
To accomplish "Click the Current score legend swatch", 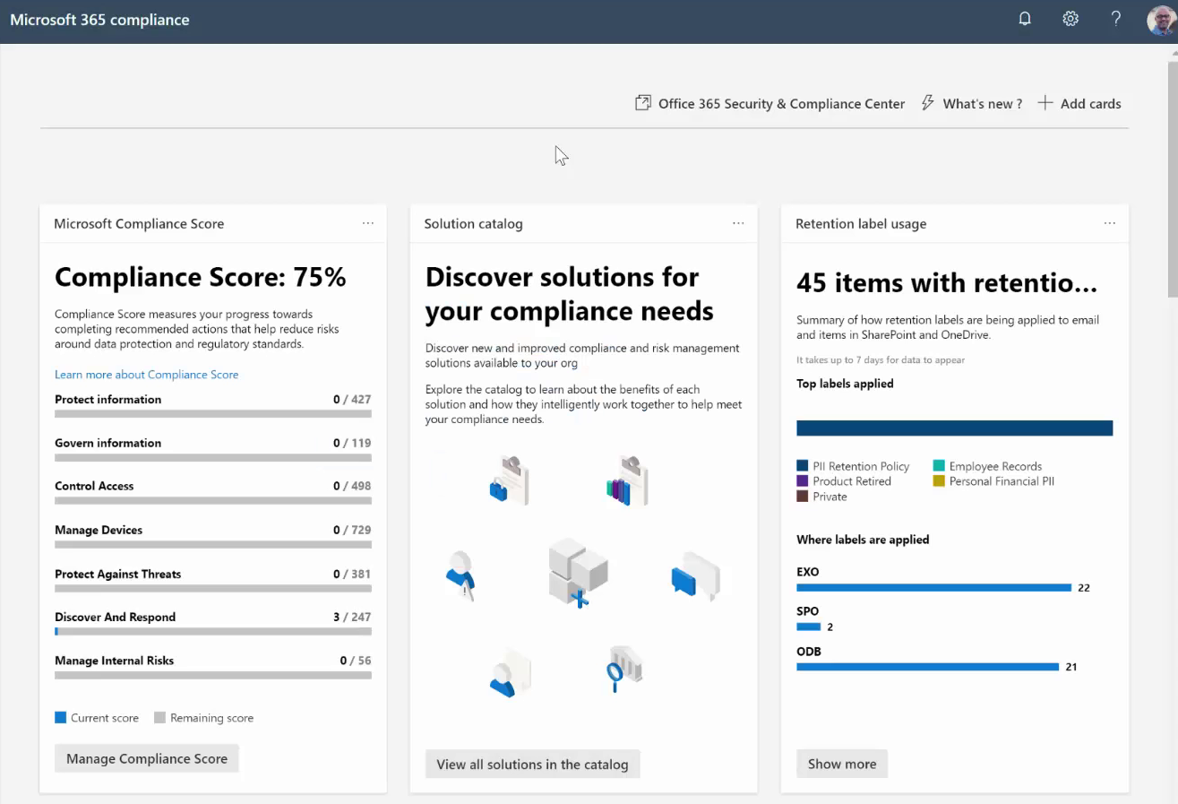I will point(61,718).
